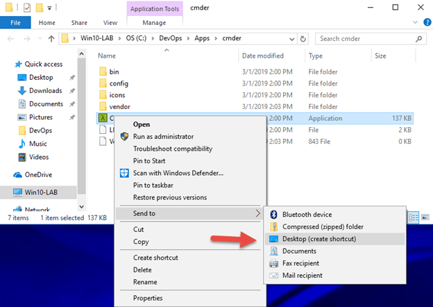Open the Home ribbon tab
This screenshot has height=307, width=433.
coord(47,23)
